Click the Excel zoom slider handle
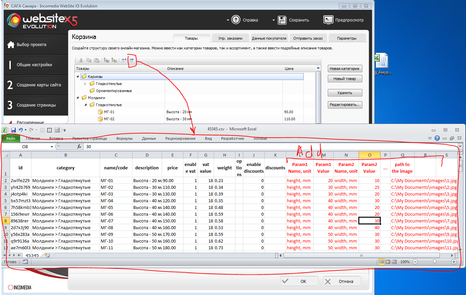The height and width of the screenshot is (295, 466). tap(434, 261)
